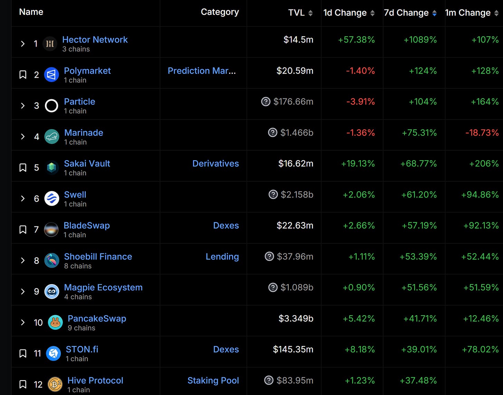Click the $14.5m TVL value
This screenshot has height=395, width=503.
tap(298, 40)
